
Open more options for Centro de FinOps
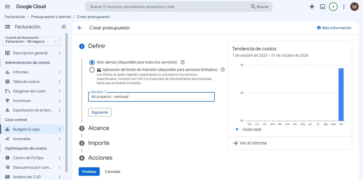60,158
